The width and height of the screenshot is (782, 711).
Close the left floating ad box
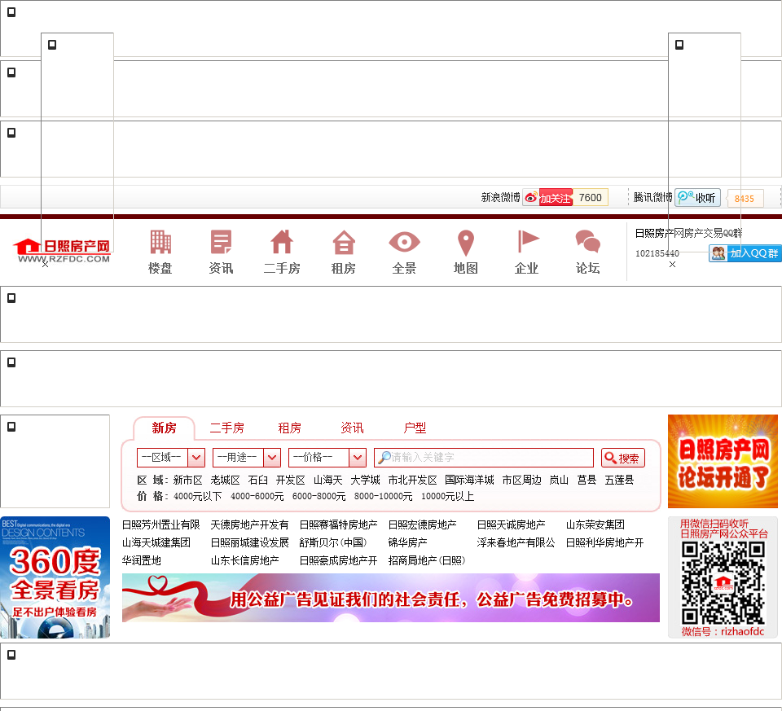46,264
